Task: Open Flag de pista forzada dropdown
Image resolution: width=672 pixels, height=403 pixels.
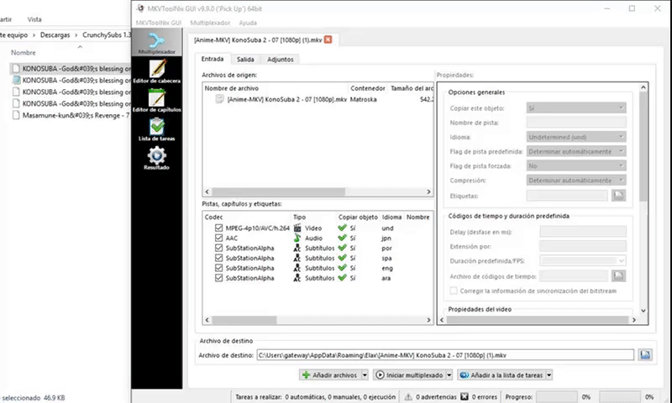Action: [x=576, y=165]
